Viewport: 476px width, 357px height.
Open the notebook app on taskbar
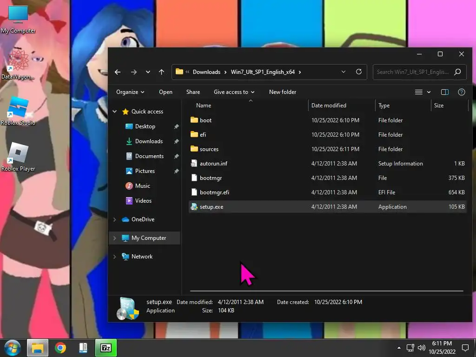(83, 348)
